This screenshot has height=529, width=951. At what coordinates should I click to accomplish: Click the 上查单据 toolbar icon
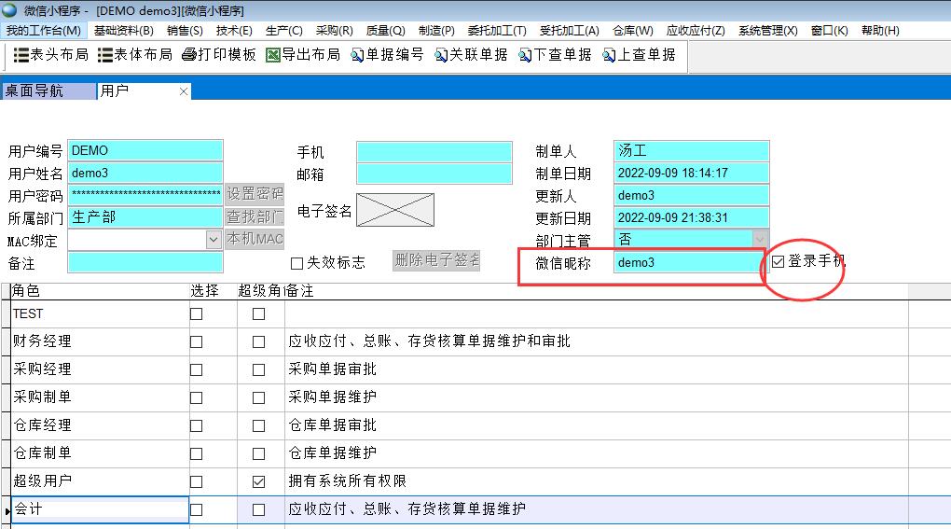(609, 55)
